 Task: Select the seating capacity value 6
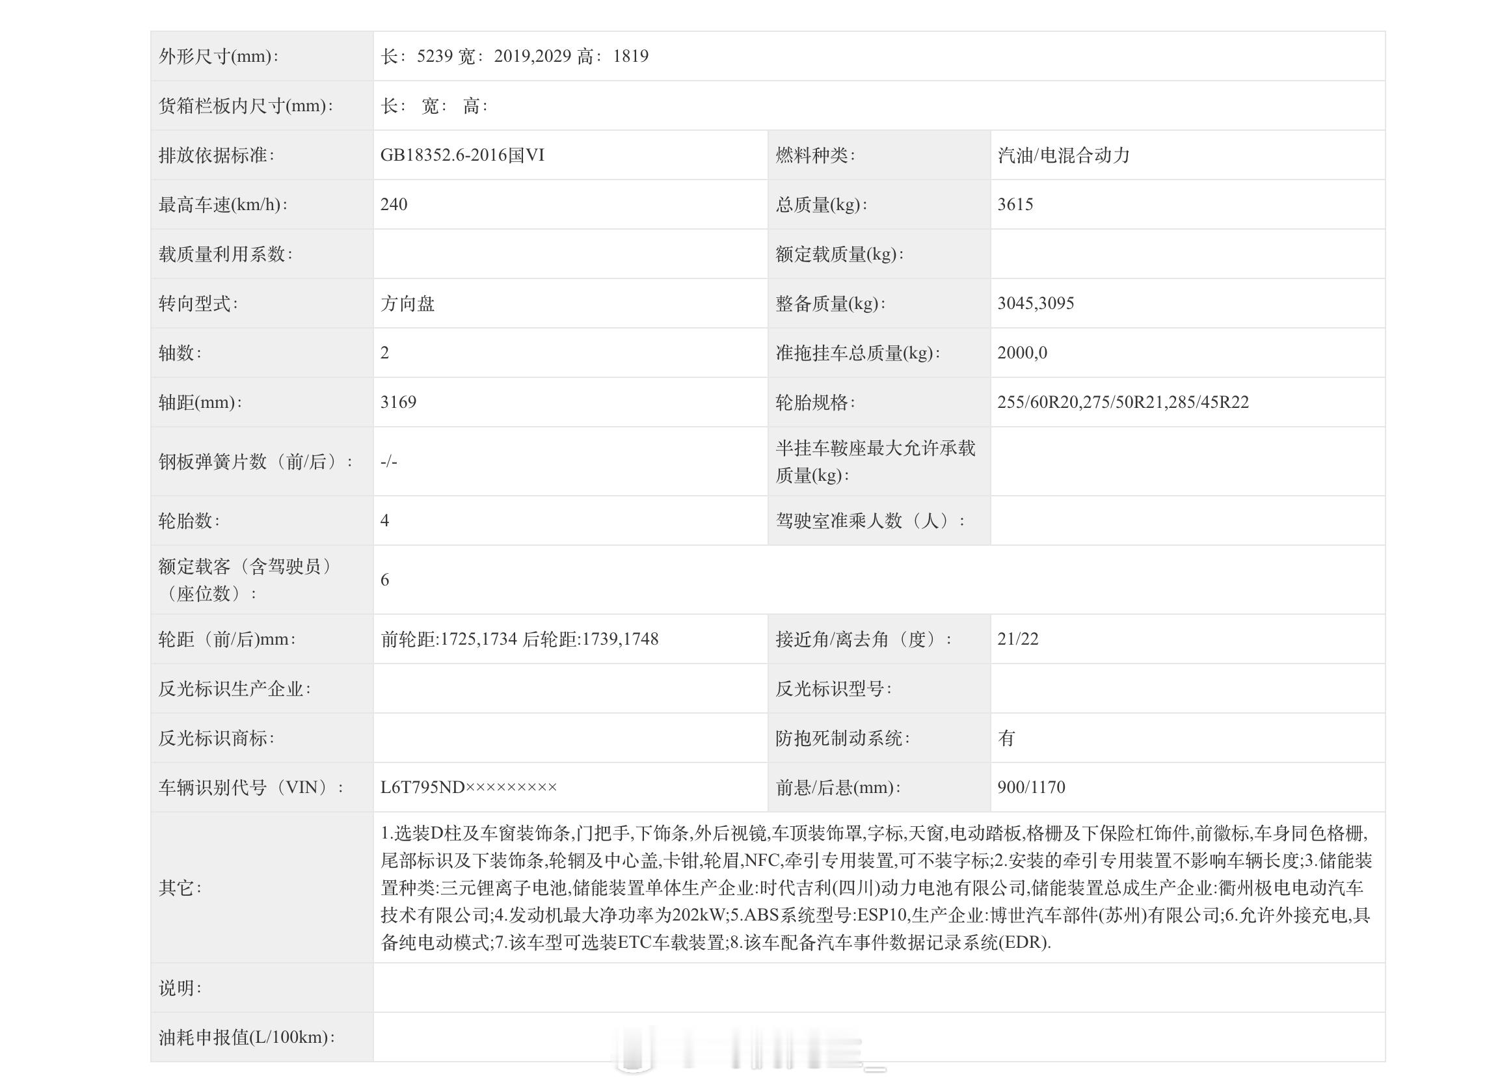click(x=385, y=580)
